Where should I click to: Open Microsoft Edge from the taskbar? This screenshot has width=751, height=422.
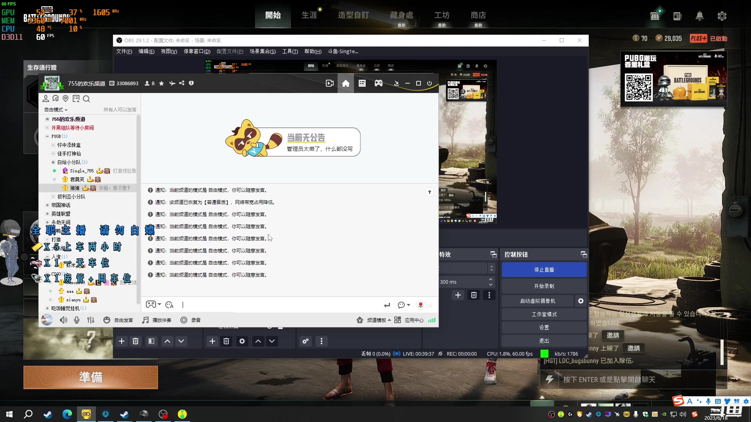[67, 414]
